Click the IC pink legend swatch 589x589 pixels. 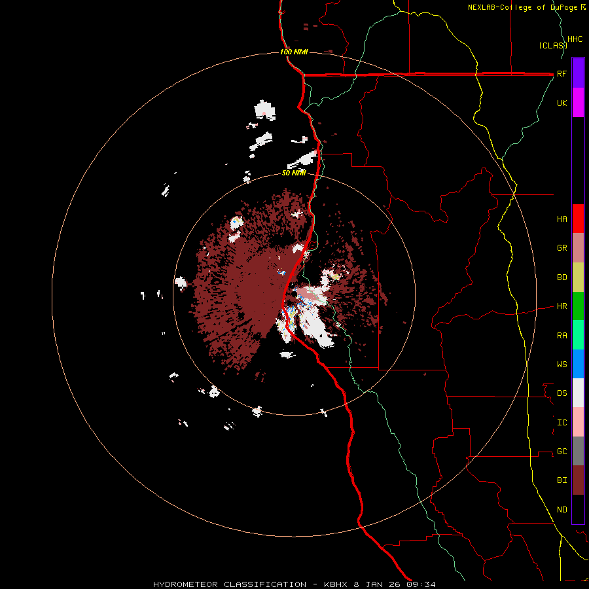[x=578, y=422]
